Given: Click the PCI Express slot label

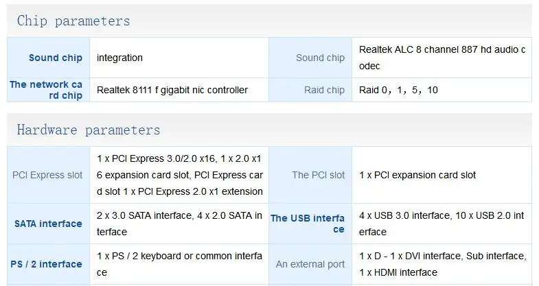Looking at the screenshot, I should 47,175.
